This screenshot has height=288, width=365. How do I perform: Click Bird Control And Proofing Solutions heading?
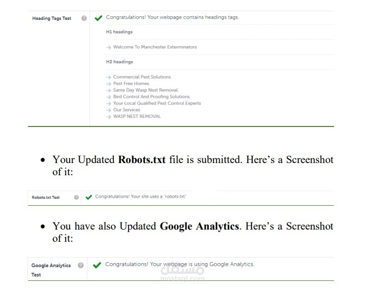tap(151, 97)
